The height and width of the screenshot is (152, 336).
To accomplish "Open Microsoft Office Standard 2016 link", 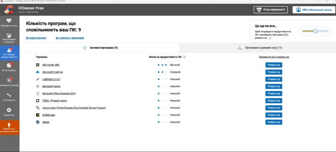I will [59, 94].
